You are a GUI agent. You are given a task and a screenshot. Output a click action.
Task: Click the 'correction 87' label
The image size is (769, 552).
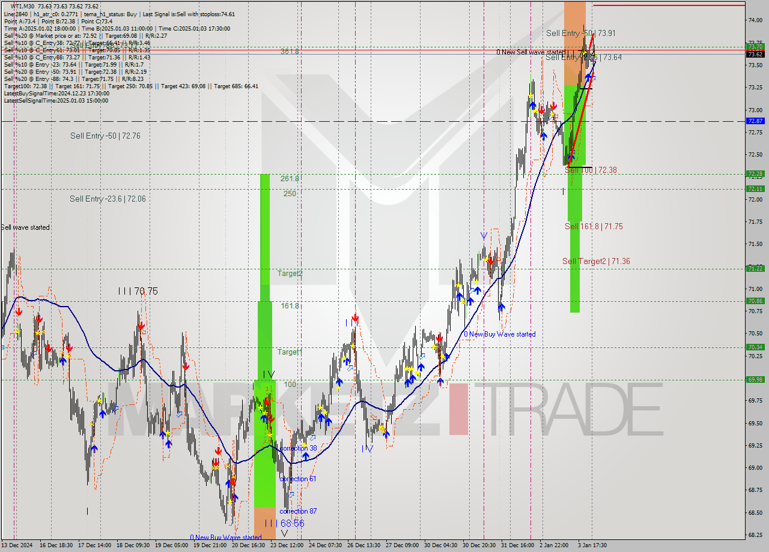pos(298,511)
